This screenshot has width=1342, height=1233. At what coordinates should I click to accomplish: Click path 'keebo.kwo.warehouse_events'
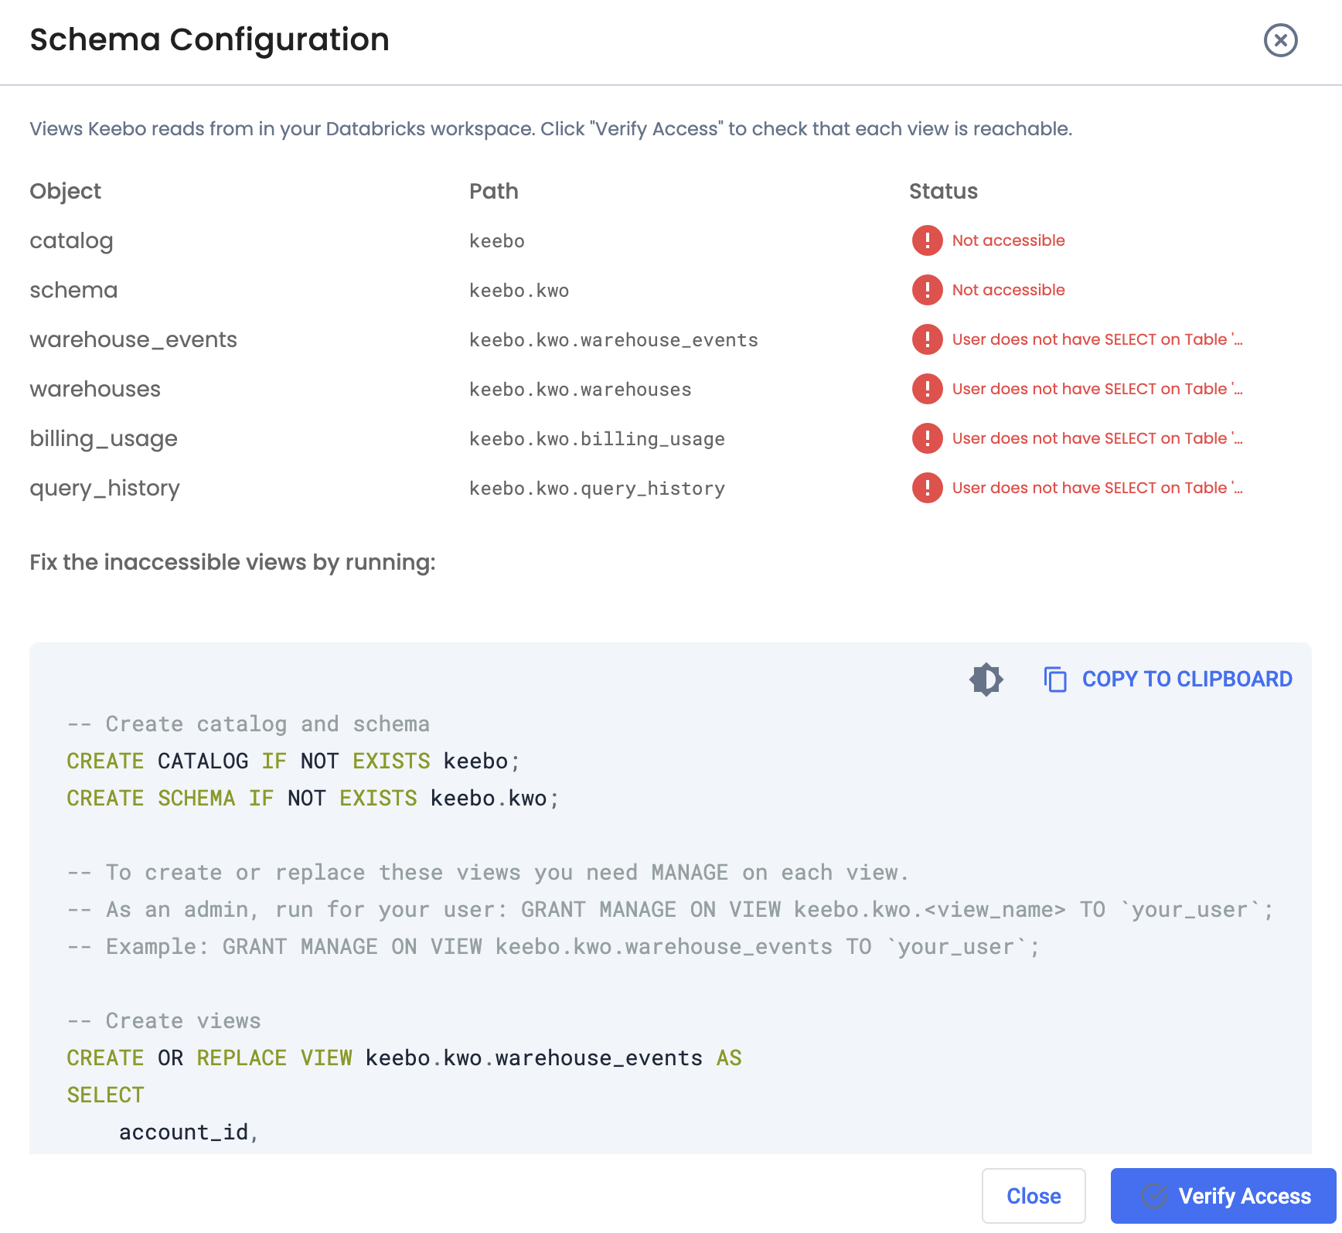(613, 340)
